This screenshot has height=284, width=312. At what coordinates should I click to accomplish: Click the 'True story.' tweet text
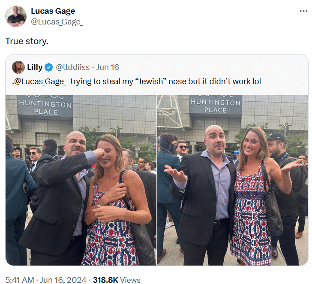pos(27,41)
